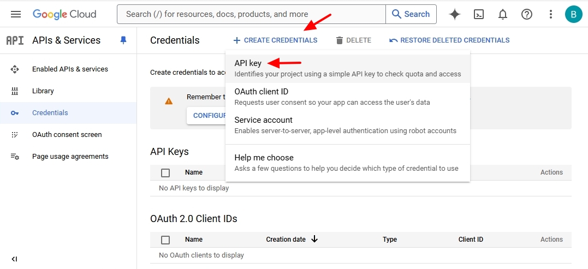Click the Library grid icon
This screenshot has height=269, width=588.
[x=15, y=91]
